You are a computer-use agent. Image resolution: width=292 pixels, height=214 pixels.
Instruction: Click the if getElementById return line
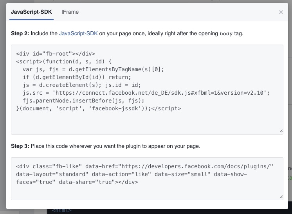[77, 77]
